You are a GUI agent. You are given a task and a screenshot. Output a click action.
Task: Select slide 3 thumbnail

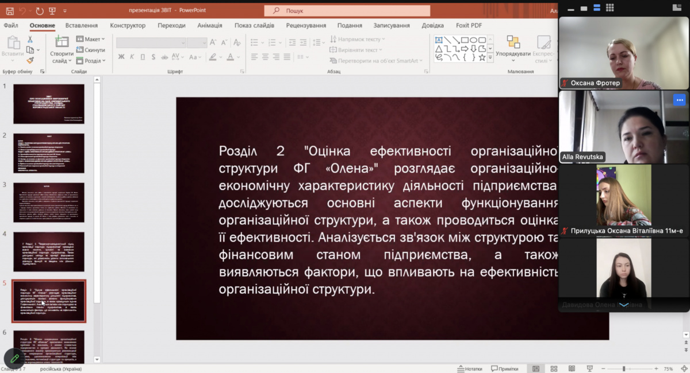point(49,203)
